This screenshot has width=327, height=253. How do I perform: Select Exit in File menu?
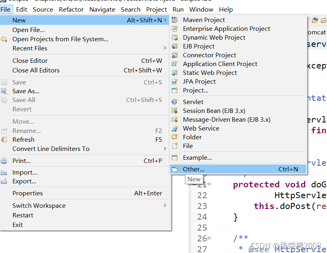[84, 225]
